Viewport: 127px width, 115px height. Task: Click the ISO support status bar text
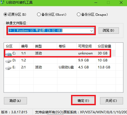[81, 112]
